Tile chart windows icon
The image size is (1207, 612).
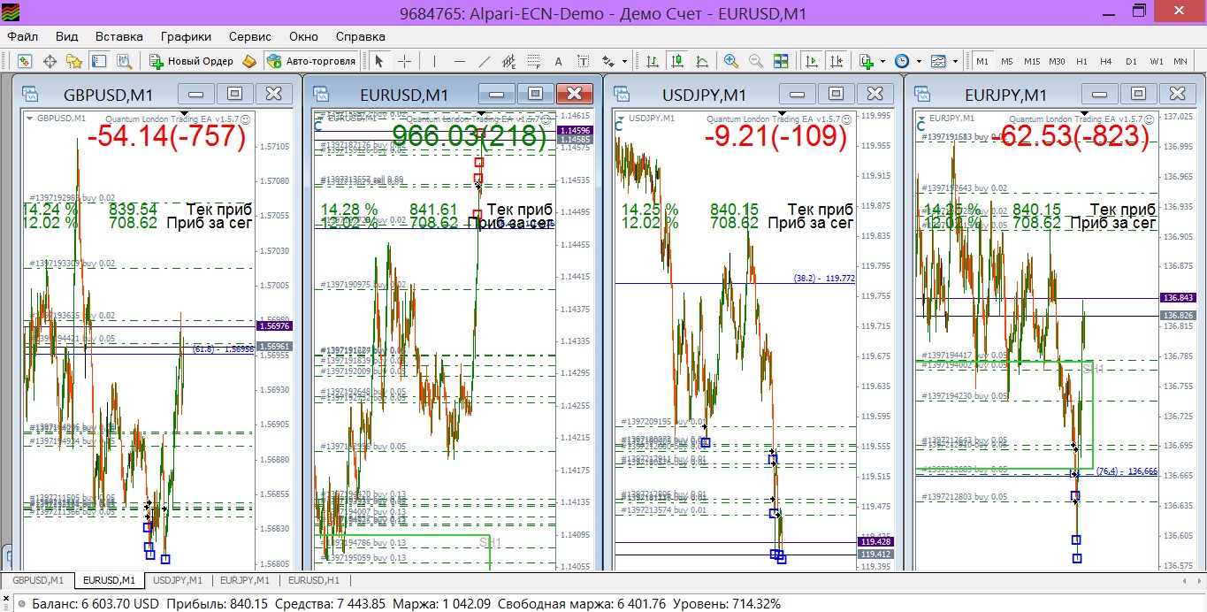781,61
